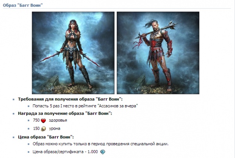The height and width of the screenshot is (158, 235).
Task: Click the bullet beside Требования heading
Action: pyautogui.click(x=14, y=99)
